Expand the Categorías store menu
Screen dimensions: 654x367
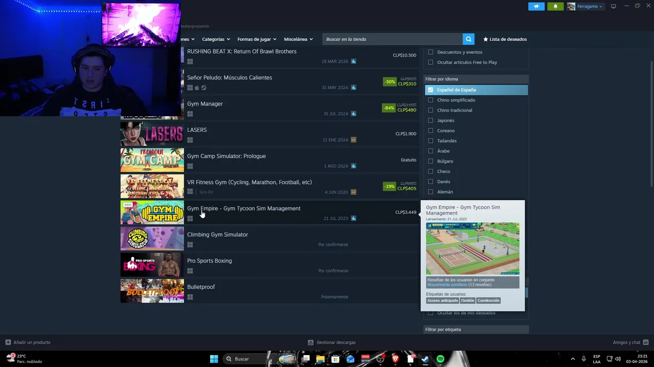pos(216,39)
